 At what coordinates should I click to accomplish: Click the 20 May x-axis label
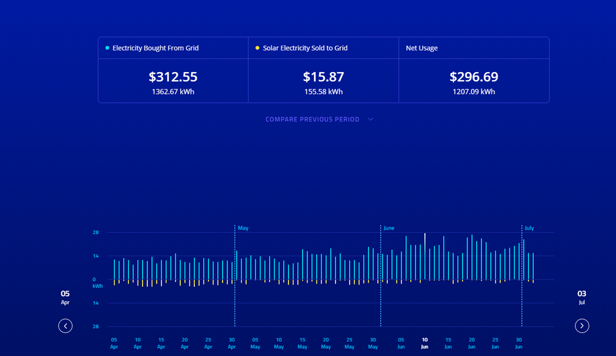coord(326,343)
